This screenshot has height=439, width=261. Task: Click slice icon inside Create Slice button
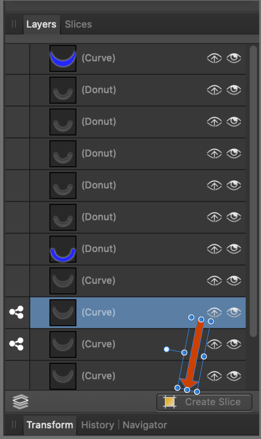click(x=170, y=402)
